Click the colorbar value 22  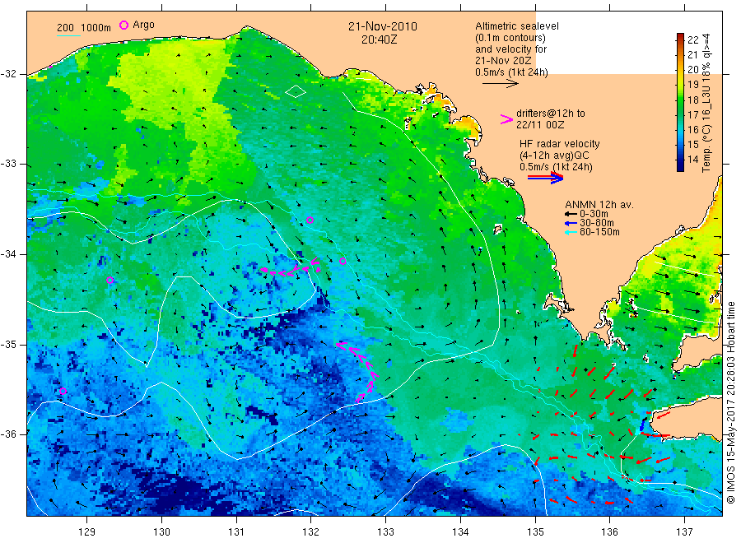[692, 40]
